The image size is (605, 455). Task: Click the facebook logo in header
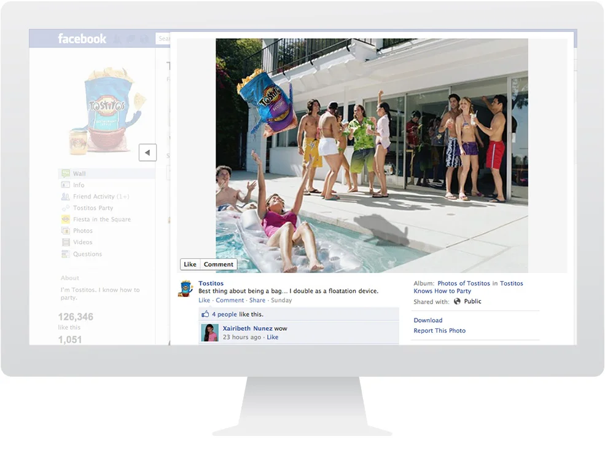coord(82,39)
